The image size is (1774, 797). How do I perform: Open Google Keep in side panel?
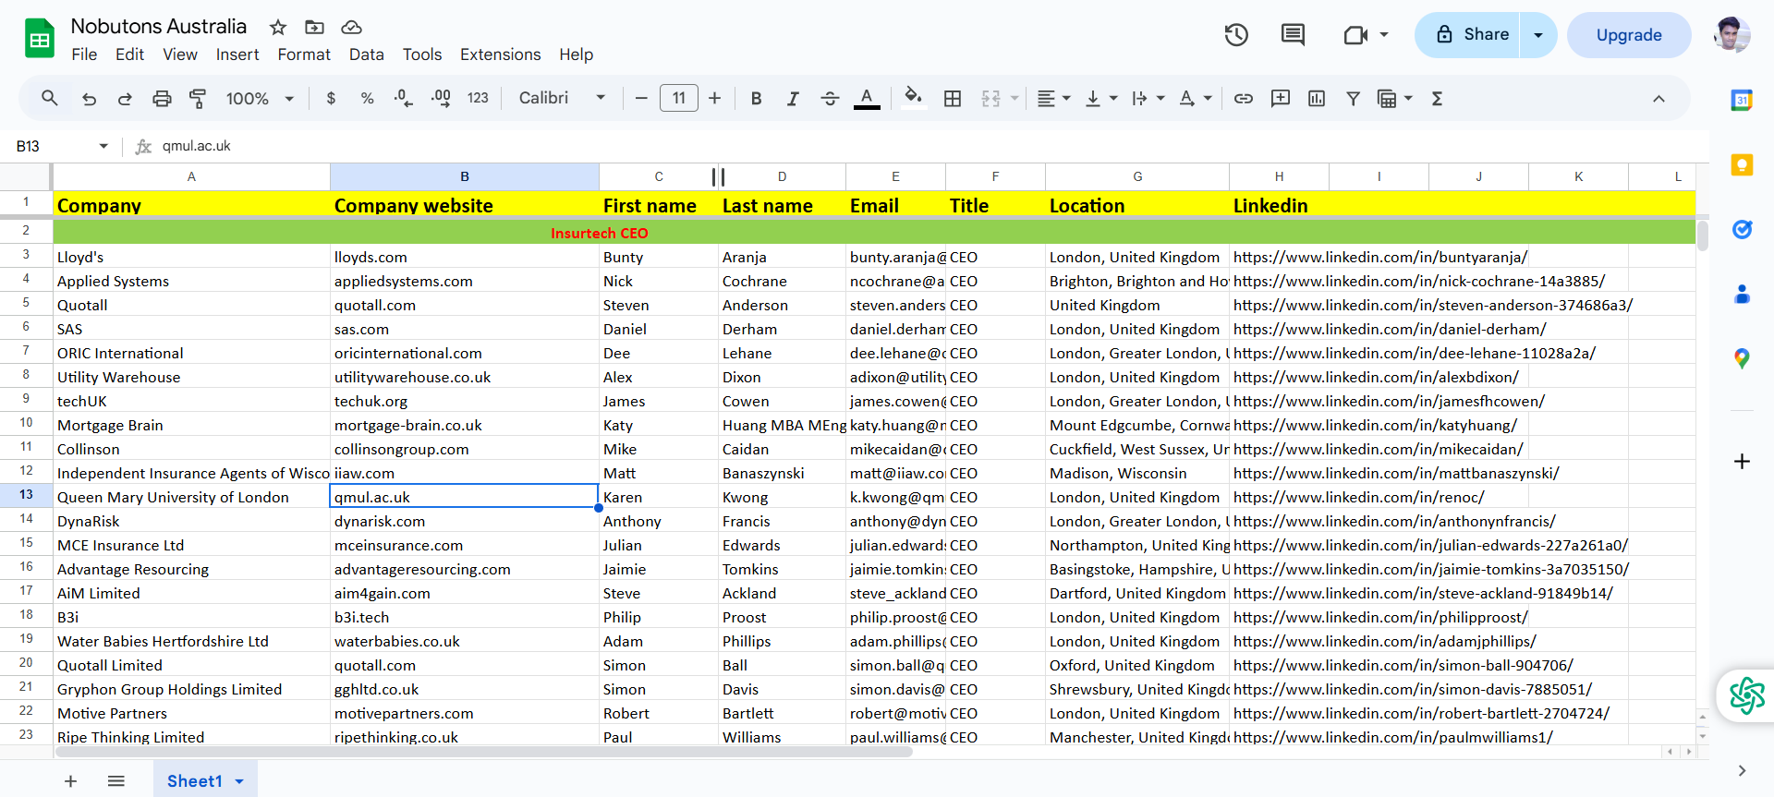pos(1742,165)
